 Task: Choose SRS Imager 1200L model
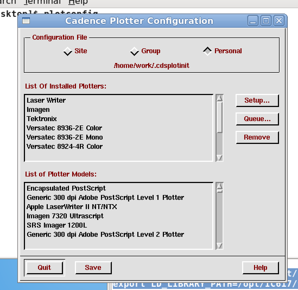(119, 225)
